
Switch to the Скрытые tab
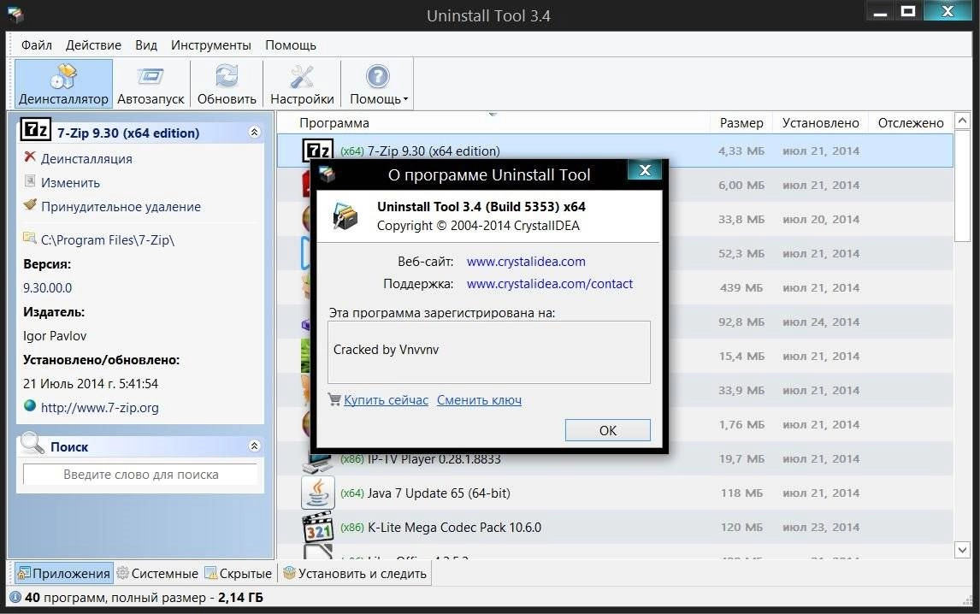coord(239,573)
